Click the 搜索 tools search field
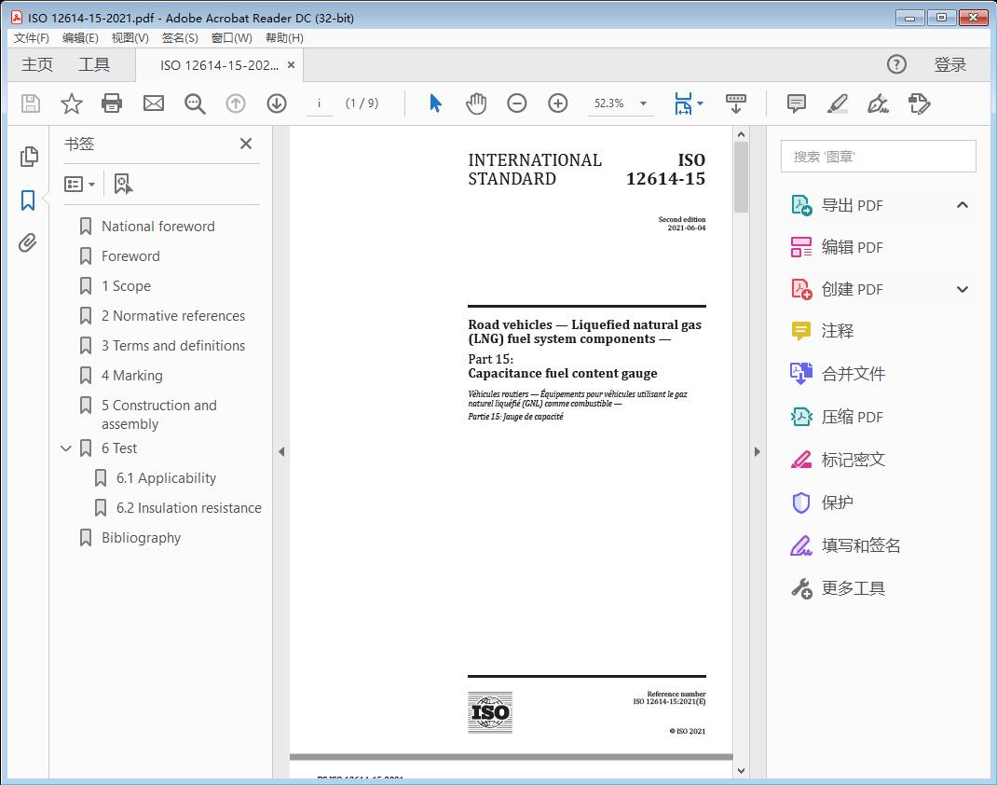The width and height of the screenshot is (997, 785). pyautogui.click(x=878, y=157)
